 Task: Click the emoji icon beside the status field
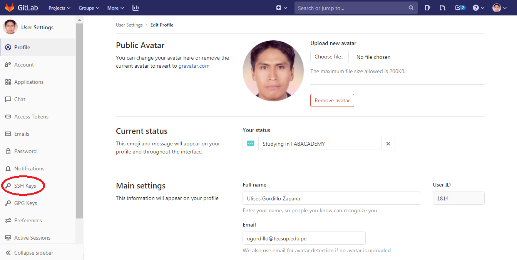click(x=251, y=143)
